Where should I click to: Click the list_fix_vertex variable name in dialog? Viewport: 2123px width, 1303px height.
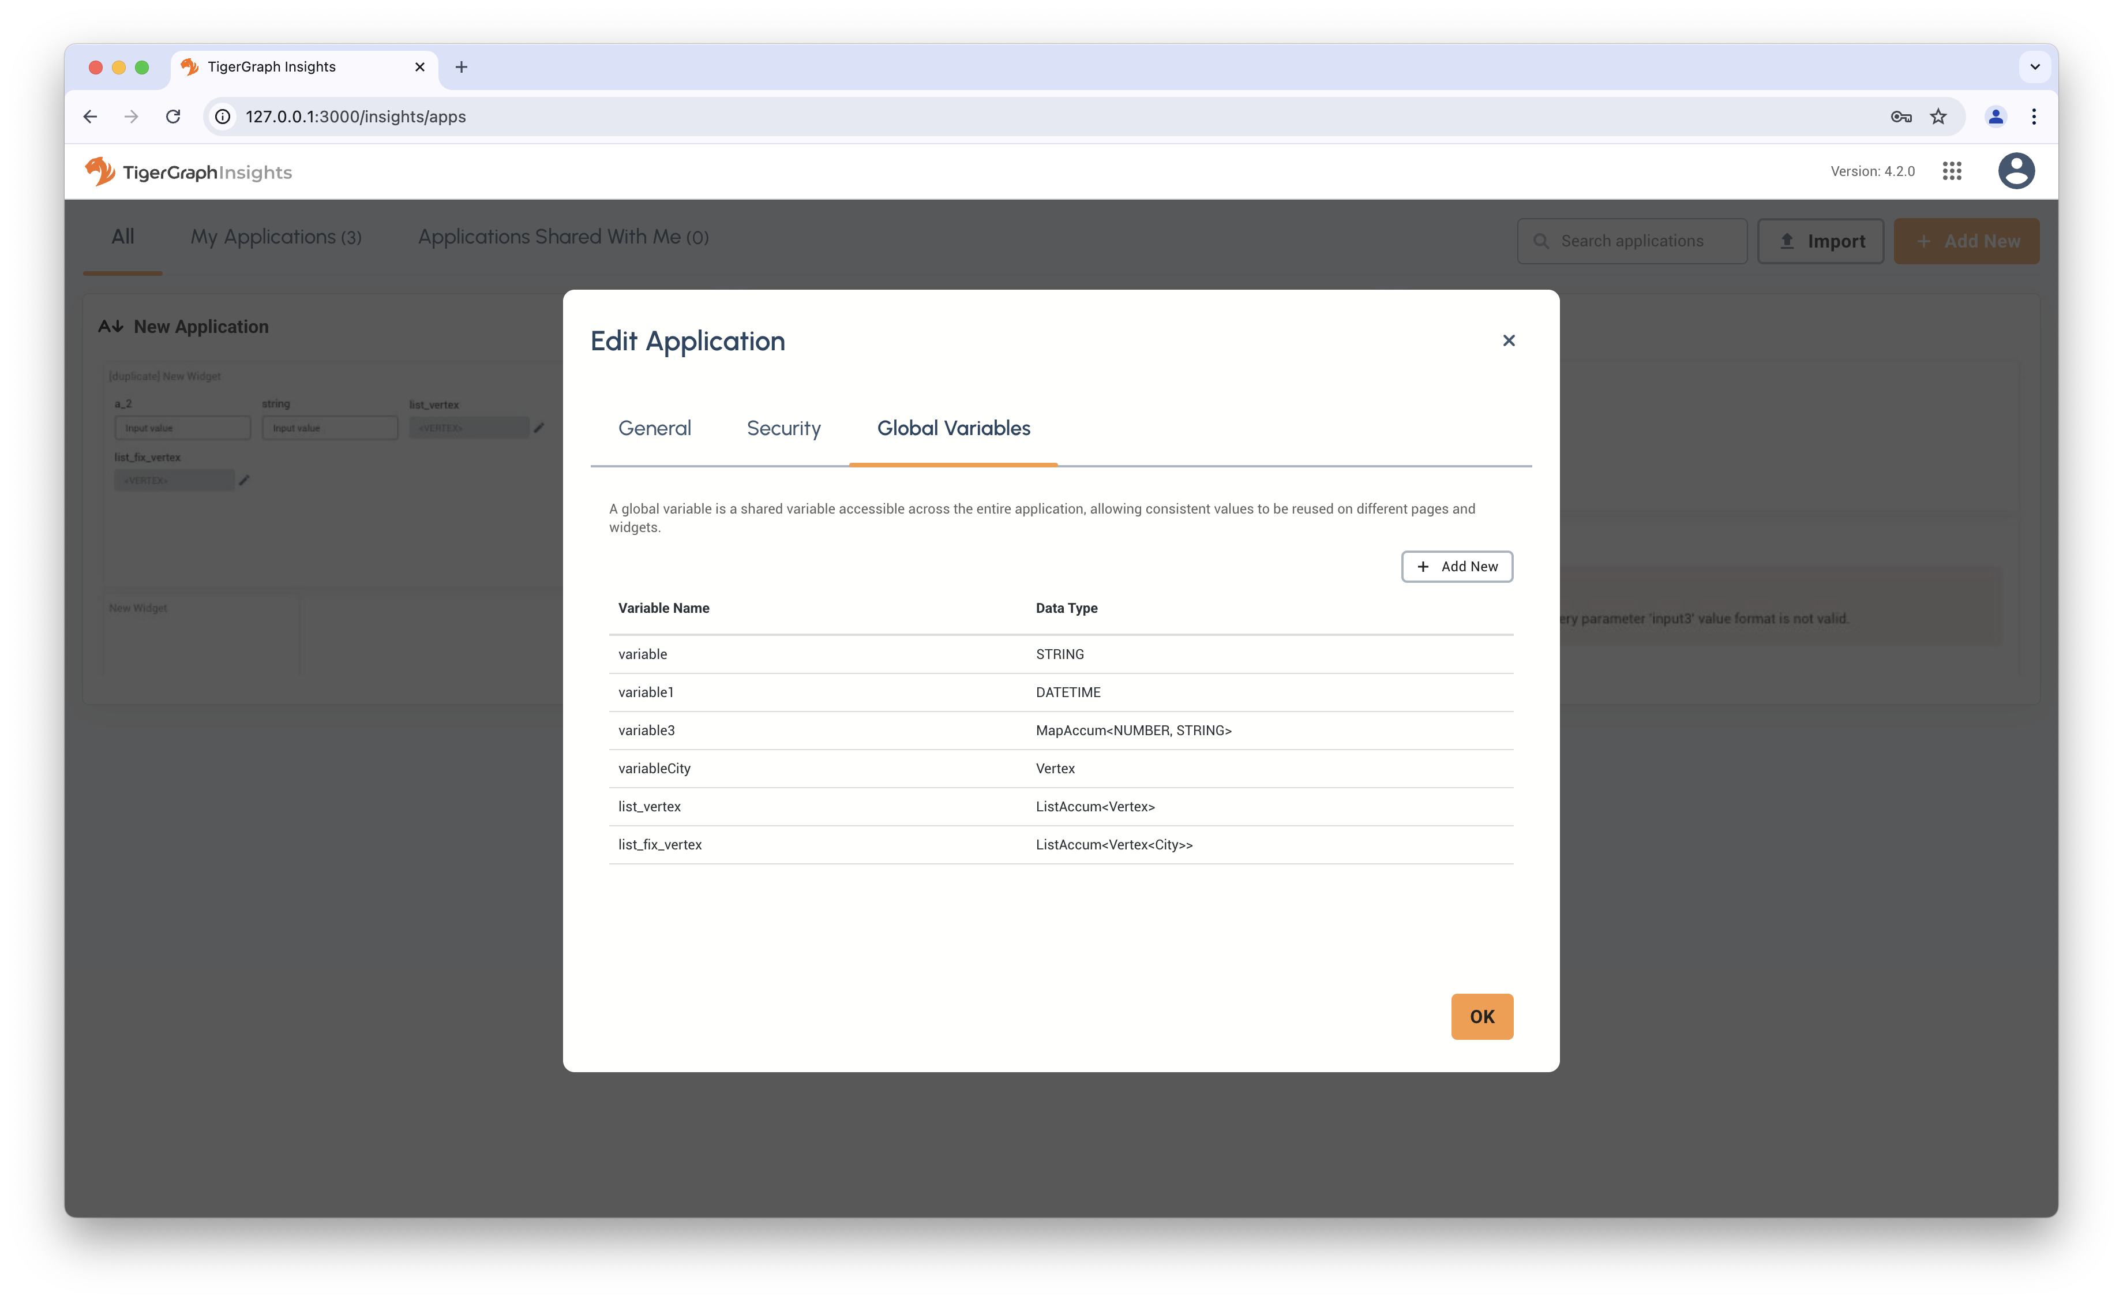[x=659, y=845]
